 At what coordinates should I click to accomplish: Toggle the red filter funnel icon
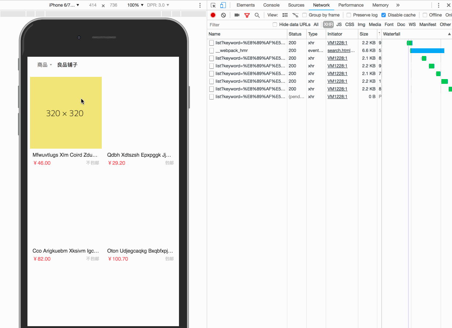click(247, 15)
